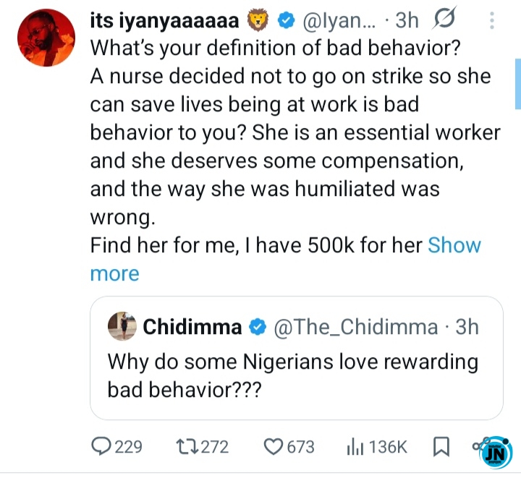Click the 3h timestamp on main tweet
This screenshot has height=478, width=521.
point(407,20)
